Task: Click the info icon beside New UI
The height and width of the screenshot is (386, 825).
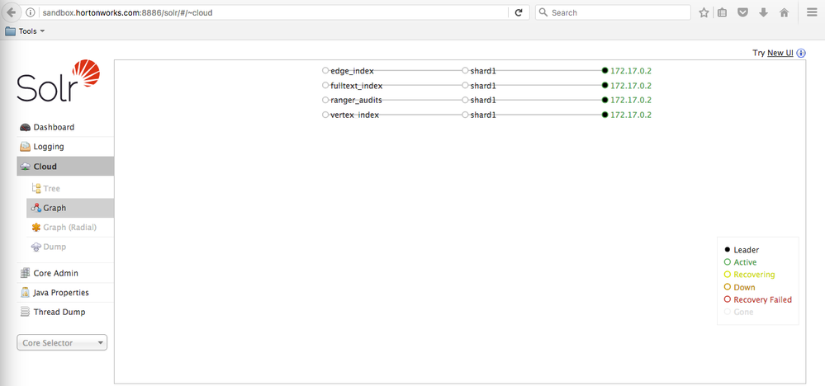Action: click(801, 53)
